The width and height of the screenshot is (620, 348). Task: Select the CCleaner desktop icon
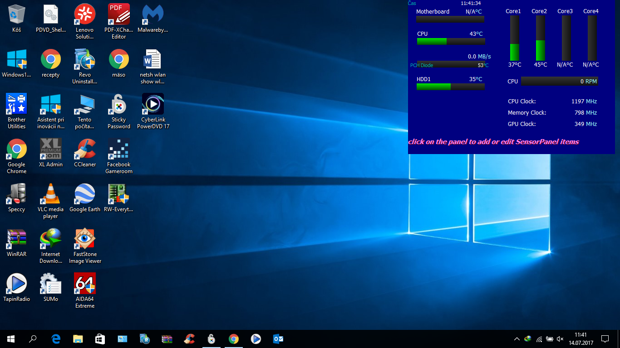85,150
